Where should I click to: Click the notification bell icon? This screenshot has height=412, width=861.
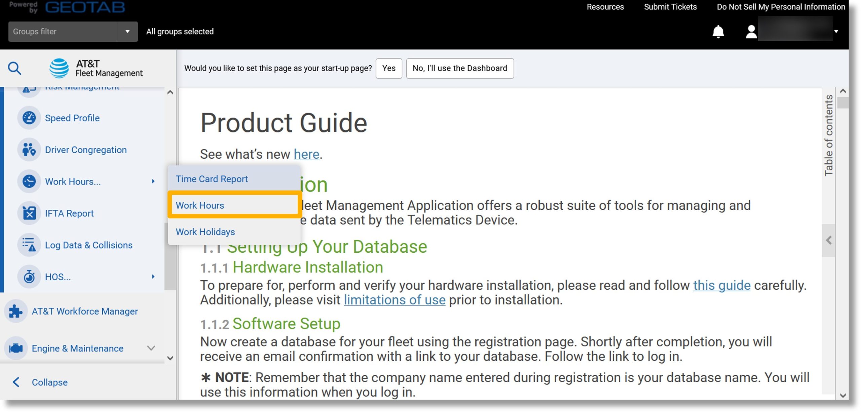click(x=718, y=31)
